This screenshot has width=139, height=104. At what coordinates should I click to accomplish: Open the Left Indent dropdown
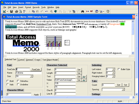(113, 69)
